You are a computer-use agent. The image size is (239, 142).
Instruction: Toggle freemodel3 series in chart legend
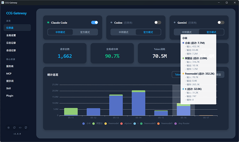click(148, 124)
